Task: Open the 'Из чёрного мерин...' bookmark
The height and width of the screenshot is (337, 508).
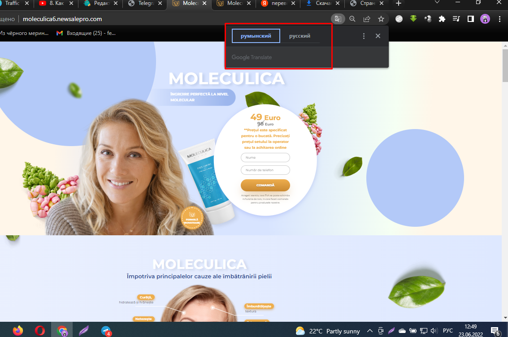Action: coord(24,33)
